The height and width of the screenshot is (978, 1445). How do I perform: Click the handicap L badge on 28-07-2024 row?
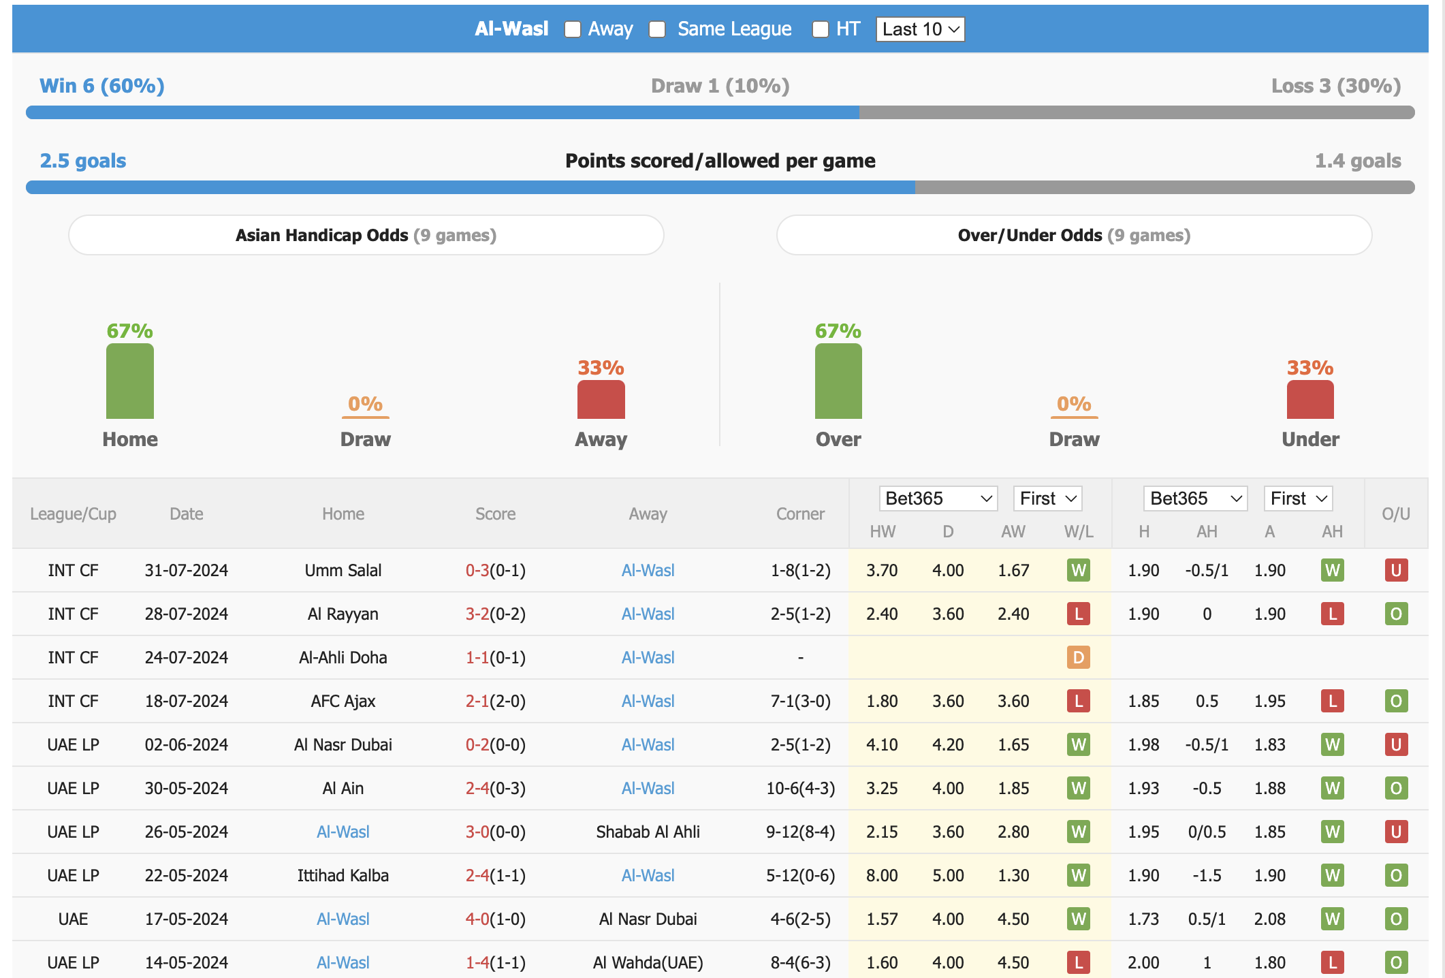(x=1333, y=614)
